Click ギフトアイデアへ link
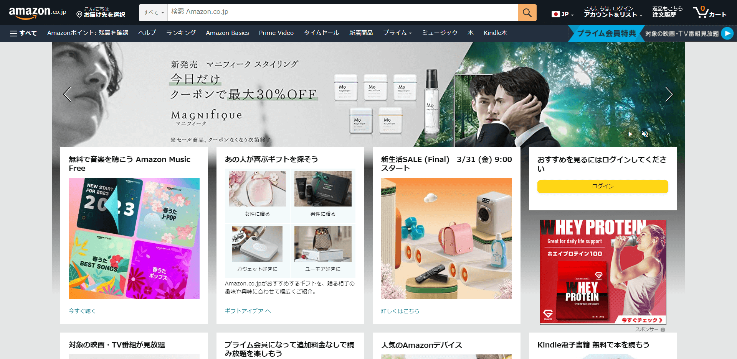This screenshot has width=737, height=359. [x=248, y=311]
